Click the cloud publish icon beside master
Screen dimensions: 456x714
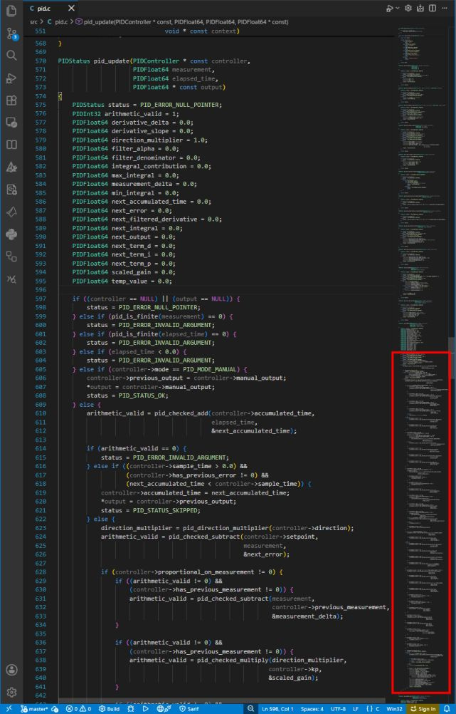tap(55, 708)
